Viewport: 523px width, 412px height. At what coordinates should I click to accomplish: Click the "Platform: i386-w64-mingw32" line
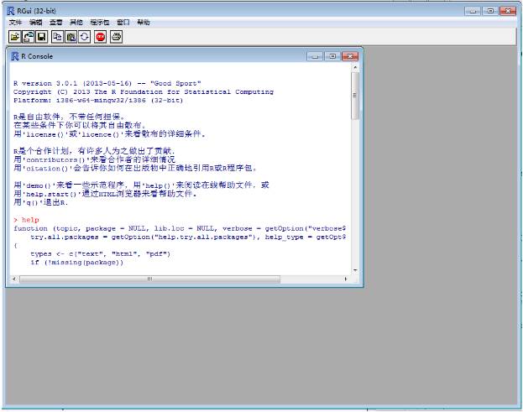pos(98,101)
